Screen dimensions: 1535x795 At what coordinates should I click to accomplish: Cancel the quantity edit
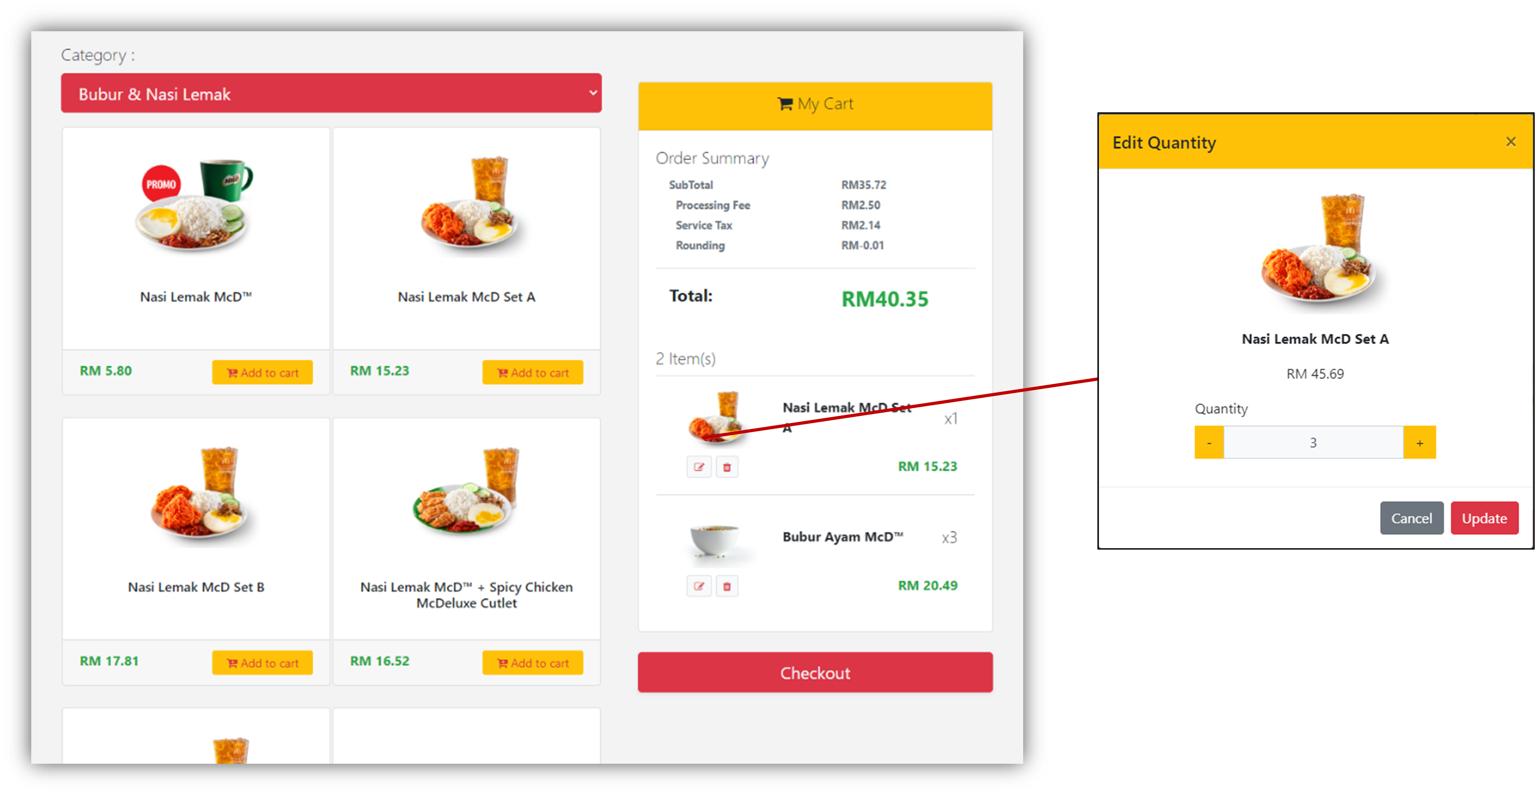pos(1412,518)
